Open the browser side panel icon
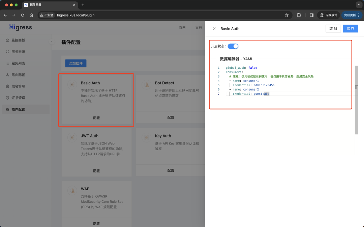The image size is (364, 227). click(x=311, y=15)
